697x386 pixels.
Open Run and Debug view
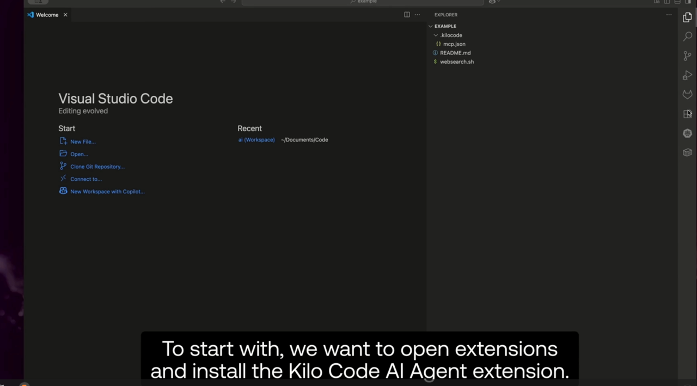(687, 75)
